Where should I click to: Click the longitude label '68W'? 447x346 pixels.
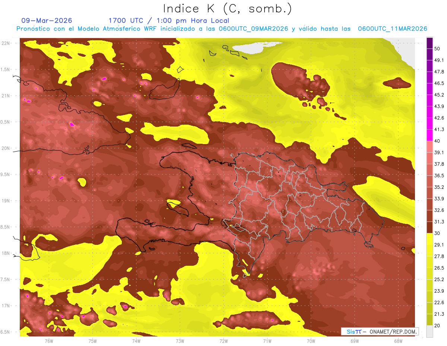tap(398, 341)
